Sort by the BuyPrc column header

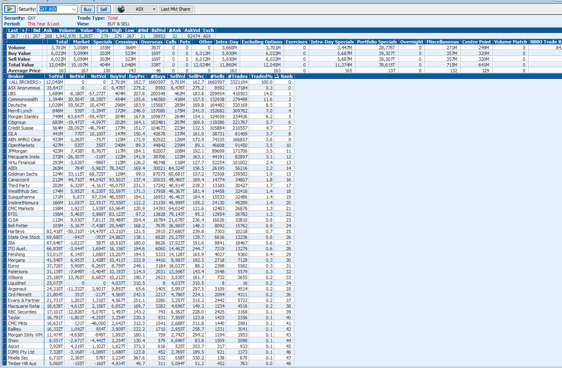click(x=137, y=76)
